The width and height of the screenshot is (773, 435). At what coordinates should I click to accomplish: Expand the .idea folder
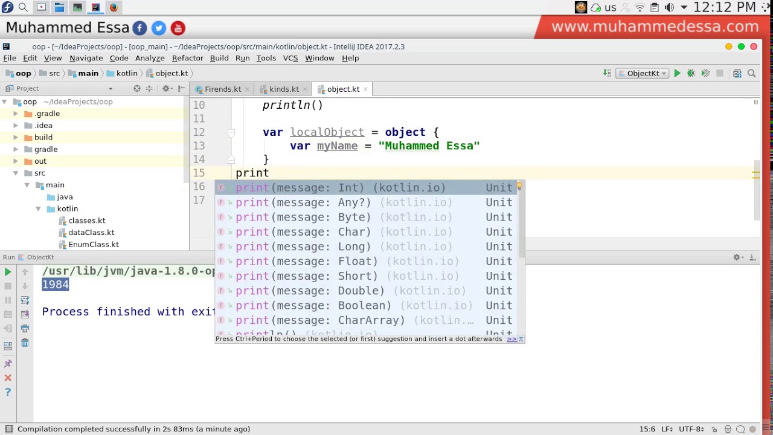tap(16, 126)
